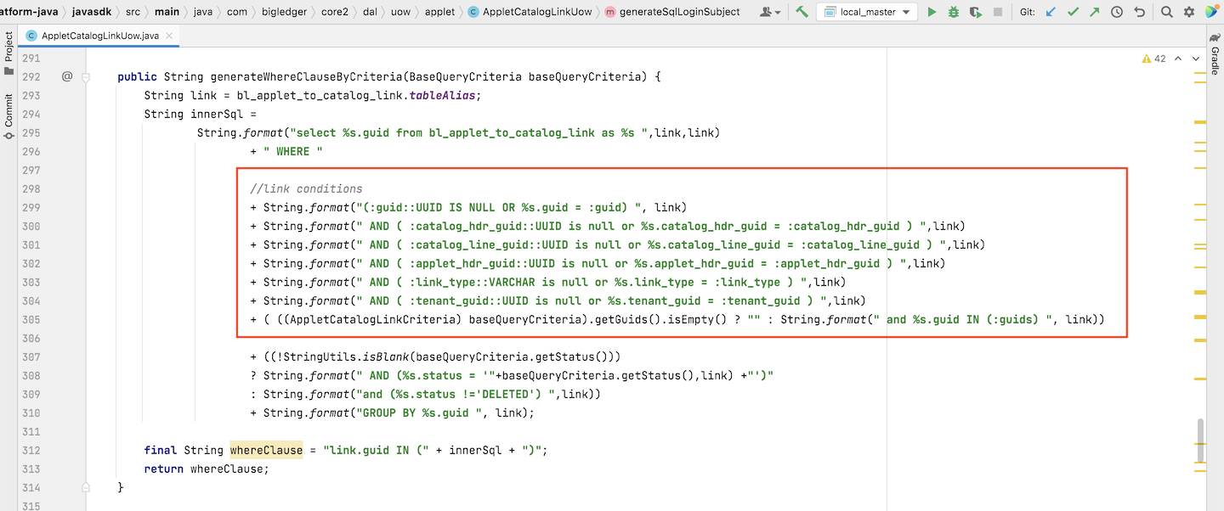Click 'BaseQueryCriteria' parameter type on line 292

pyautogui.click(x=465, y=76)
